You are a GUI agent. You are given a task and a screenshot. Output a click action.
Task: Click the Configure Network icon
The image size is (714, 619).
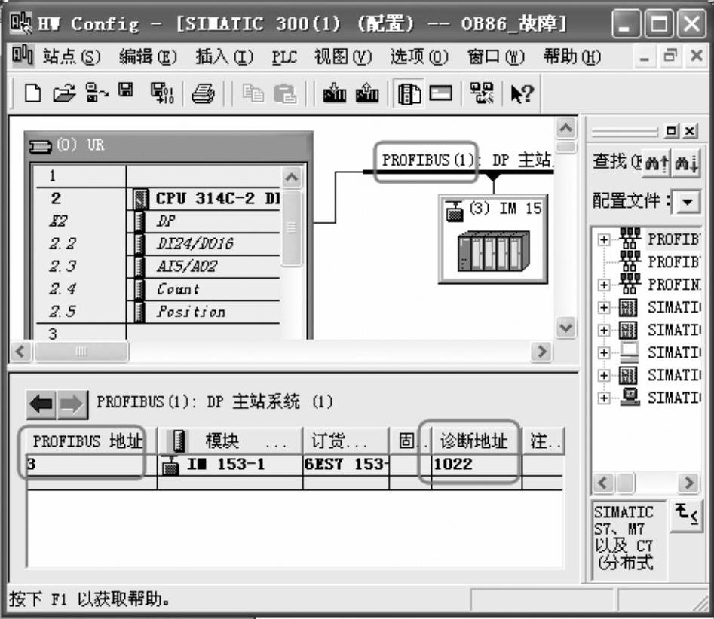(x=481, y=93)
